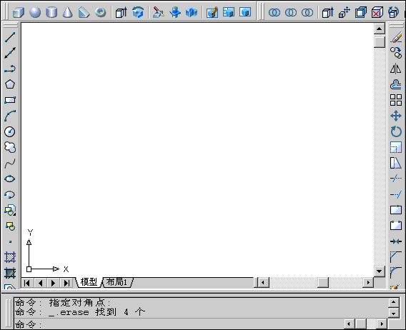Select the Offset Faces tool
The width and height of the screenshot is (406, 330).
(x=361, y=12)
